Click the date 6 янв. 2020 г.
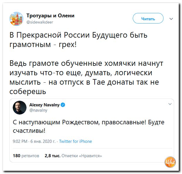The height and width of the screenshot is (174, 182). click(x=43, y=141)
